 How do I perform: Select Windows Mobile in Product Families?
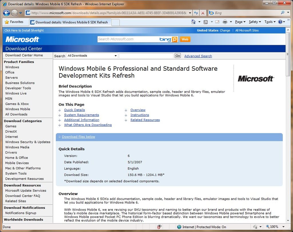click(x=17, y=109)
